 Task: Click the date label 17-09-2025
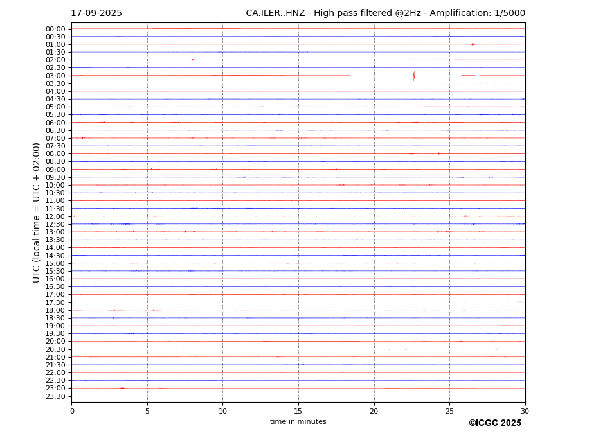96,13
